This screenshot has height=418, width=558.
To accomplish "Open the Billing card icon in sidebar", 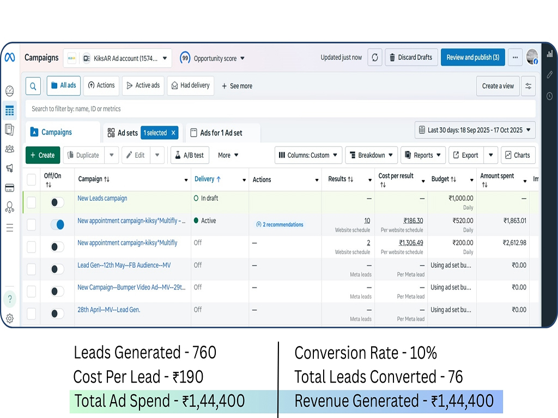I will (9, 188).
